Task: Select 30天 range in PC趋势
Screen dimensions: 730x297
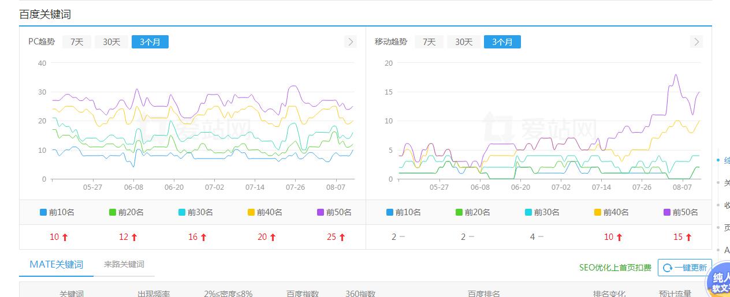Action: pos(111,42)
